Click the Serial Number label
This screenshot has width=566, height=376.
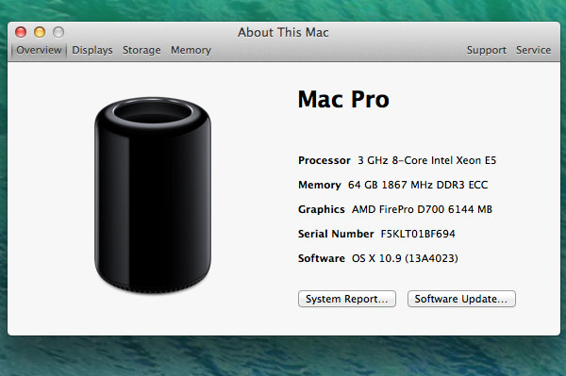336,234
